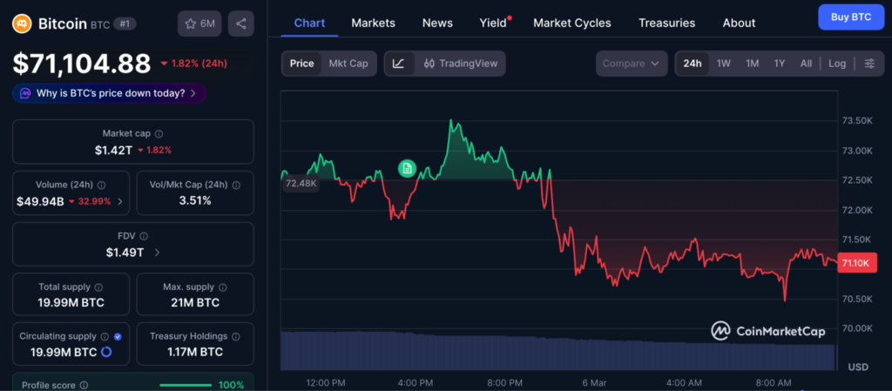Click the Buy BTC button

(x=850, y=17)
